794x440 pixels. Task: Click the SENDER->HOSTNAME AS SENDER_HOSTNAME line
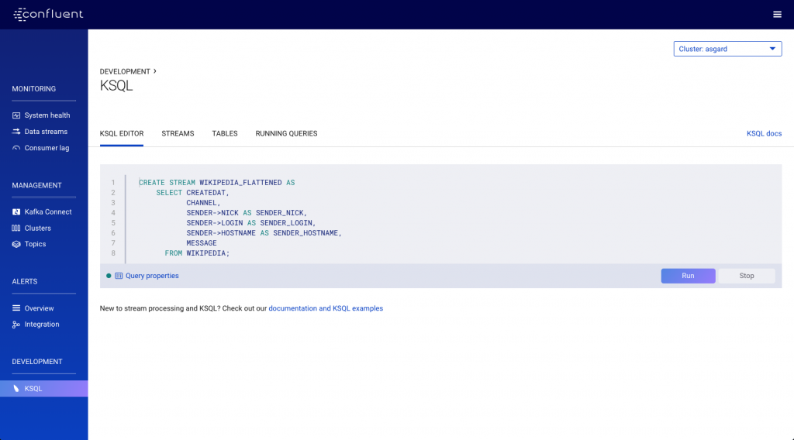(264, 233)
